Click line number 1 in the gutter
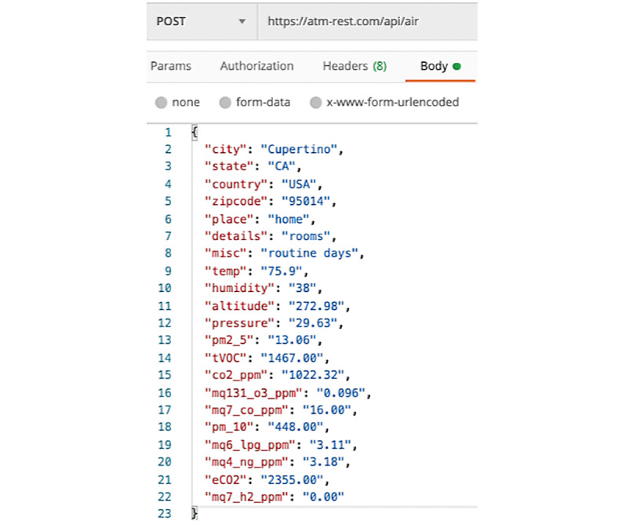 click(168, 133)
